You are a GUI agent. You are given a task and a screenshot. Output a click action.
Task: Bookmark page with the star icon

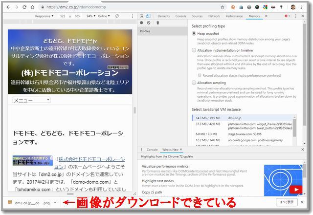pyautogui.click(x=223, y=7)
